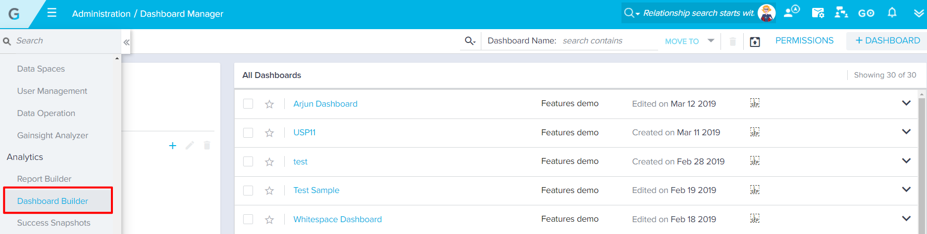Click the layout icon for Test Sample
The width and height of the screenshot is (927, 234).
(x=755, y=190)
